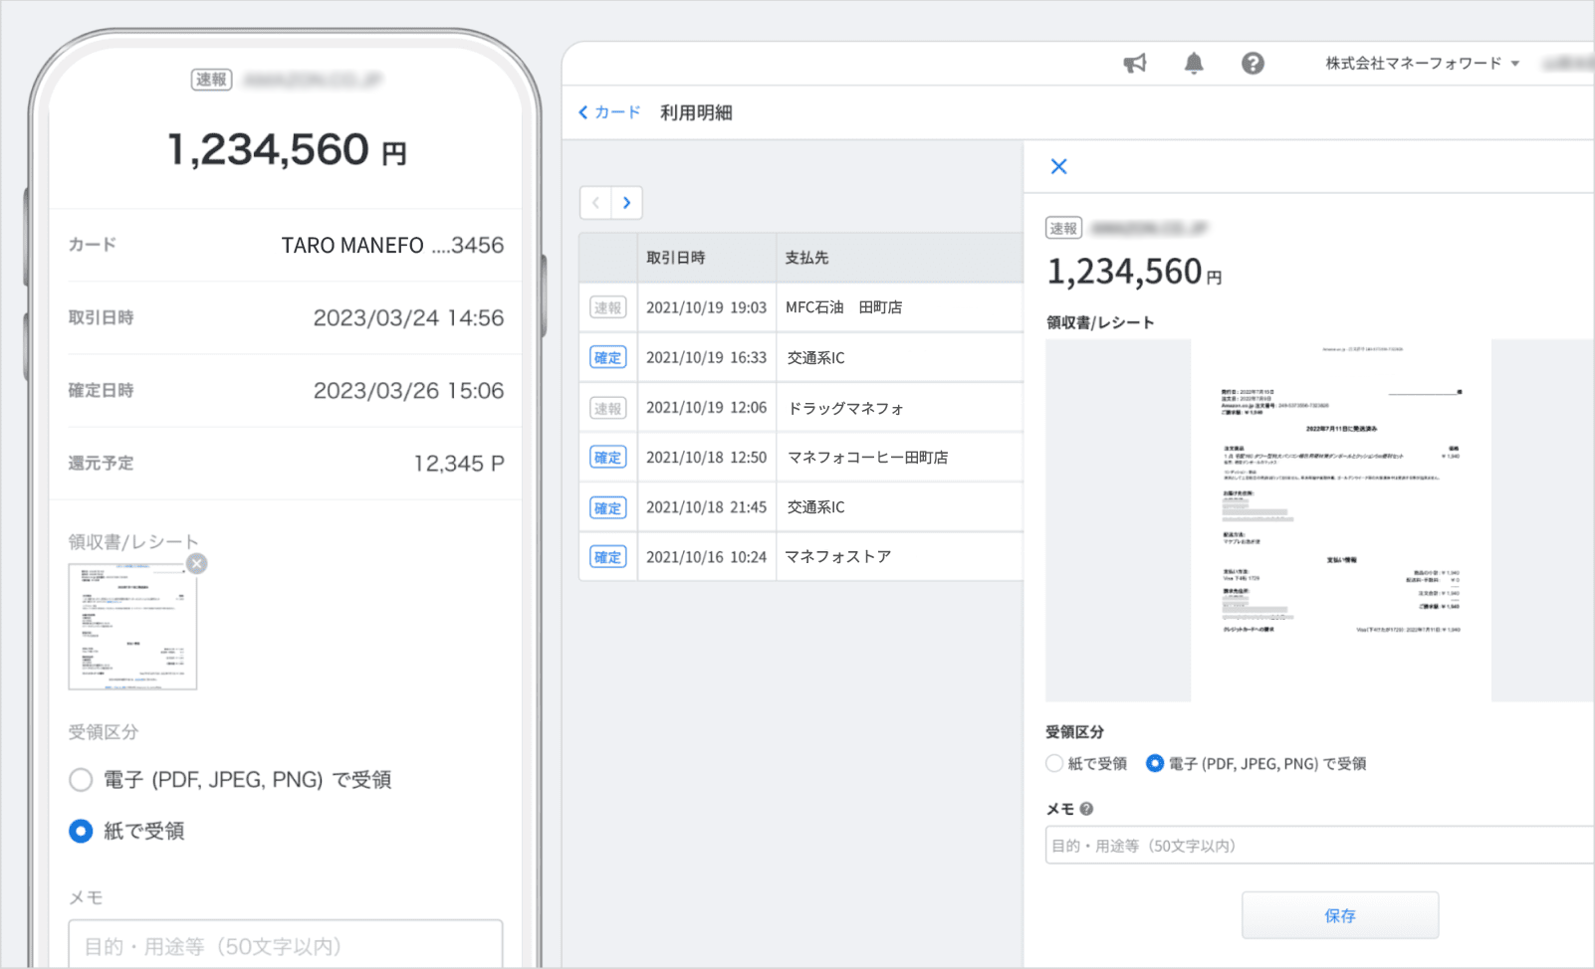Close the transaction detail panel with the X
Screen dimensions: 1595x969
pos(1057,166)
